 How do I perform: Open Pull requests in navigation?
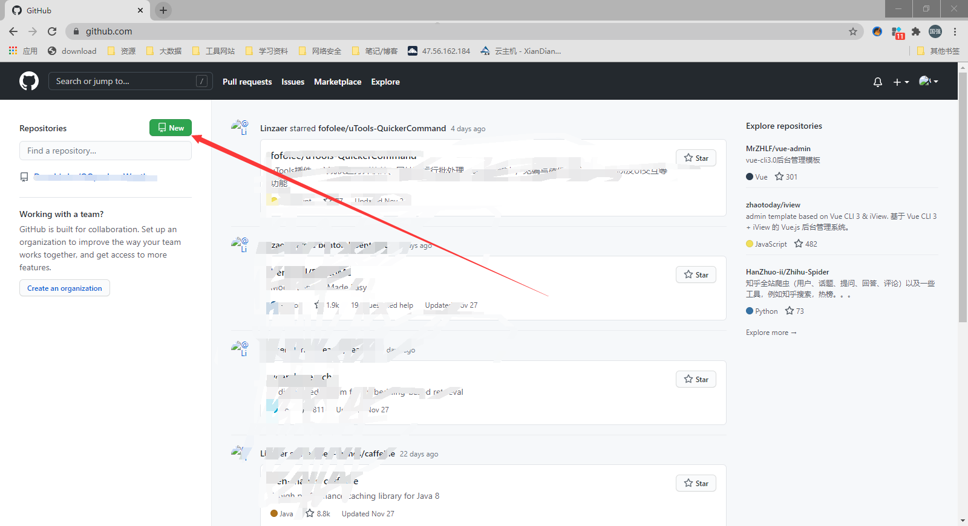tap(247, 82)
